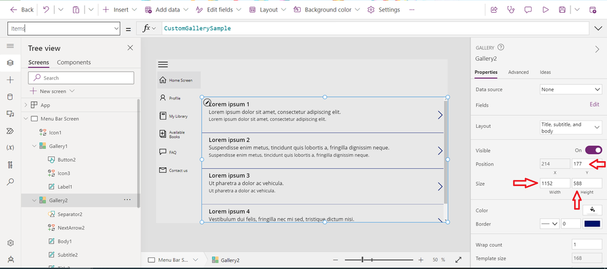Expand the App tree node
The width and height of the screenshot is (607, 269).
point(26,105)
